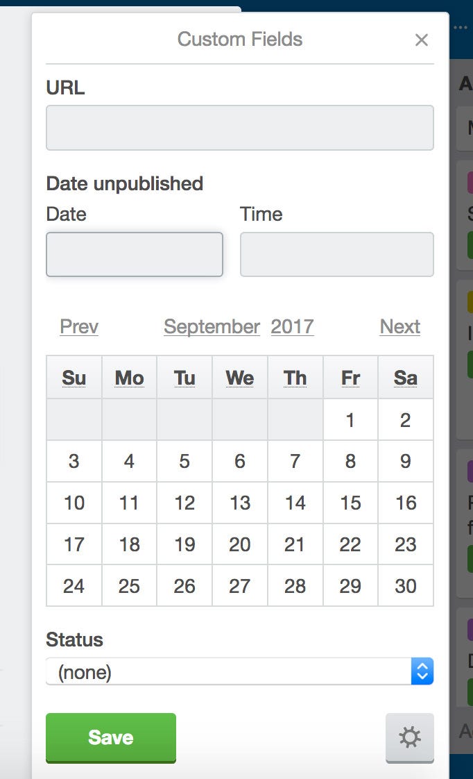Go to previous month with Prev
Screen dimensions: 473x779
click(79, 326)
